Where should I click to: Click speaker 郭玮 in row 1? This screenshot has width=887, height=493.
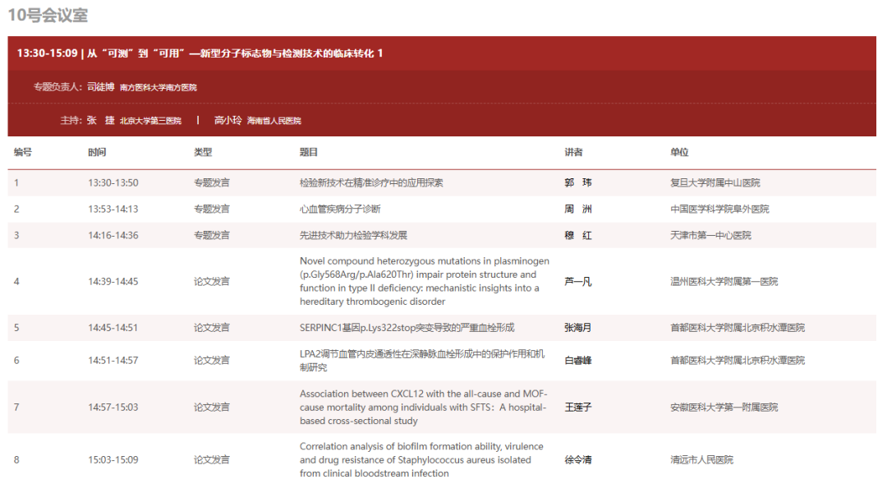coord(578,183)
